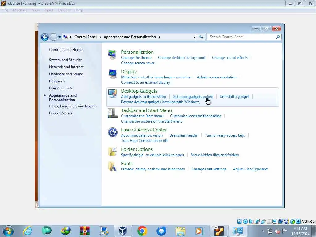Click the Back navigation arrow

pos(45,37)
